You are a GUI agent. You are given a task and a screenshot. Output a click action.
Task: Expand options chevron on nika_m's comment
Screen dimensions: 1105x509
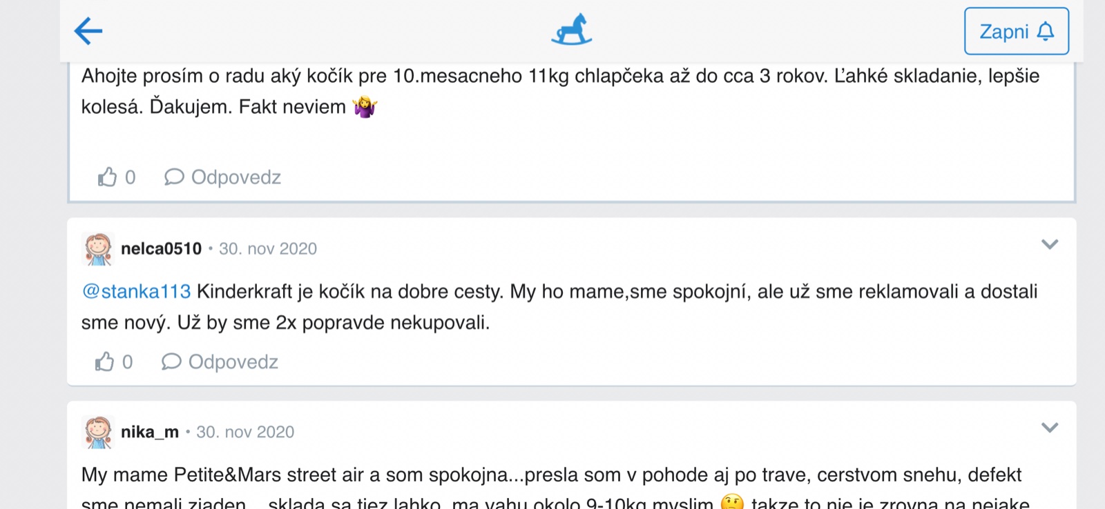1049,428
